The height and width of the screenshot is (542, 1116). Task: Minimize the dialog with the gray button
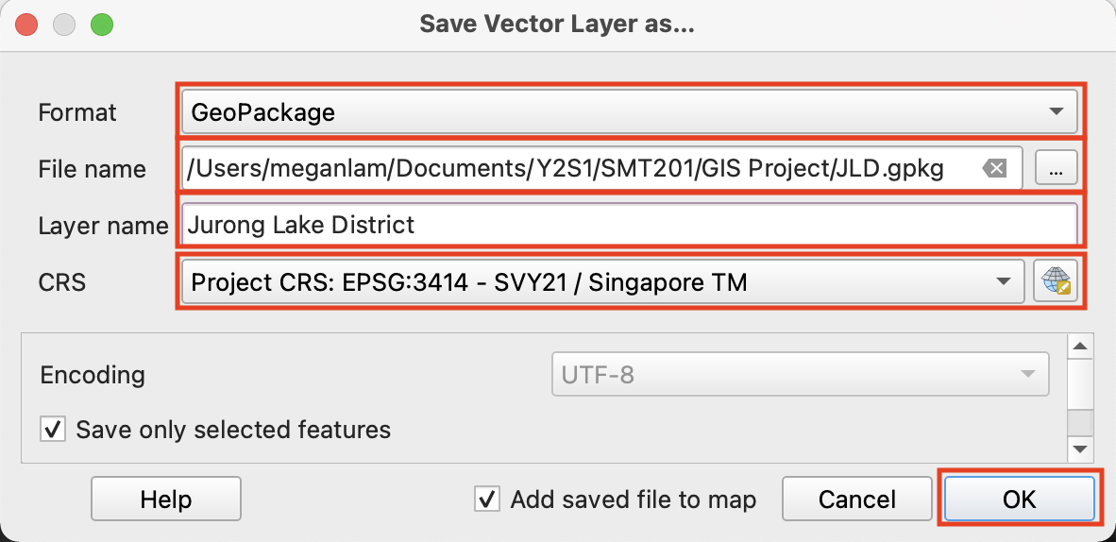64,25
